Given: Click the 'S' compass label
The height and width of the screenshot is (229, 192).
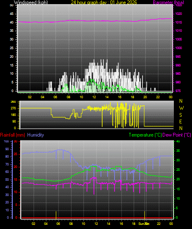Looking at the screenshot, I should coord(180,115).
